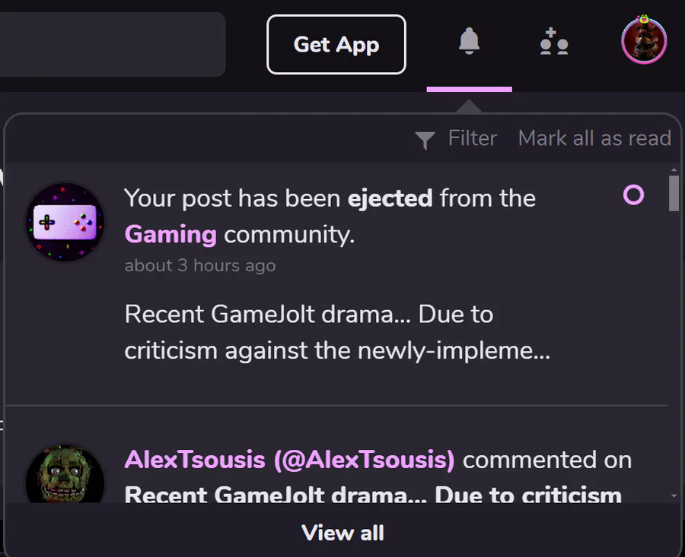
Task: Open the bold post title AlexTsousis commented on
Action: tap(373, 495)
